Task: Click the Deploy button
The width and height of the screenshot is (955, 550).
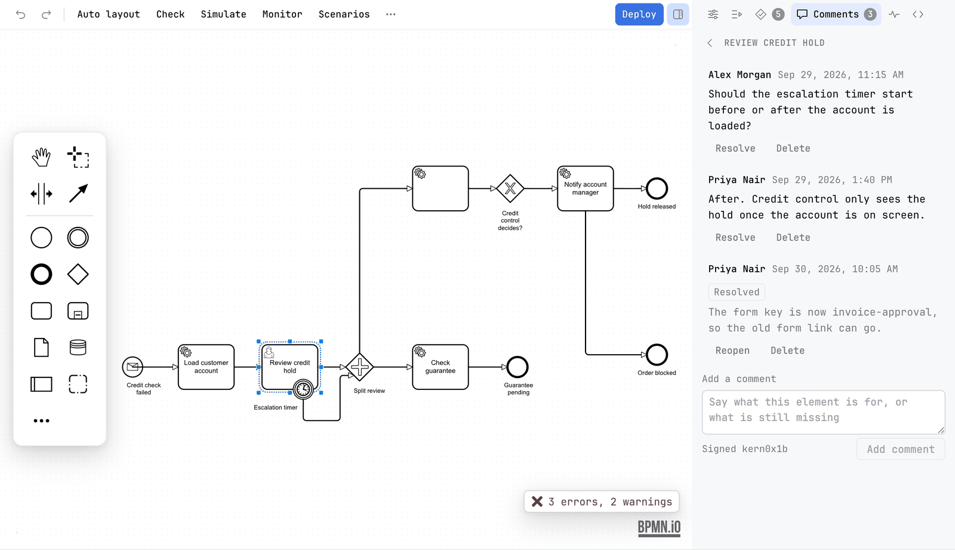Action: pos(639,14)
